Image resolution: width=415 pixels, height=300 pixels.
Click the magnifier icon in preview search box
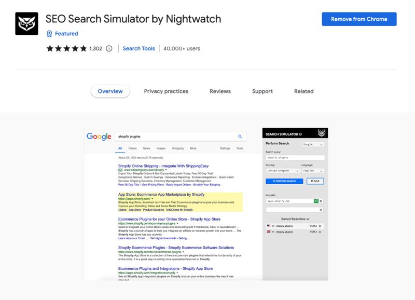tap(240, 137)
